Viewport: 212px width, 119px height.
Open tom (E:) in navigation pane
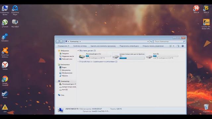pos(65,90)
